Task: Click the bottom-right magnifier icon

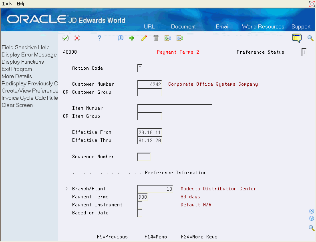Action: tap(312, 228)
